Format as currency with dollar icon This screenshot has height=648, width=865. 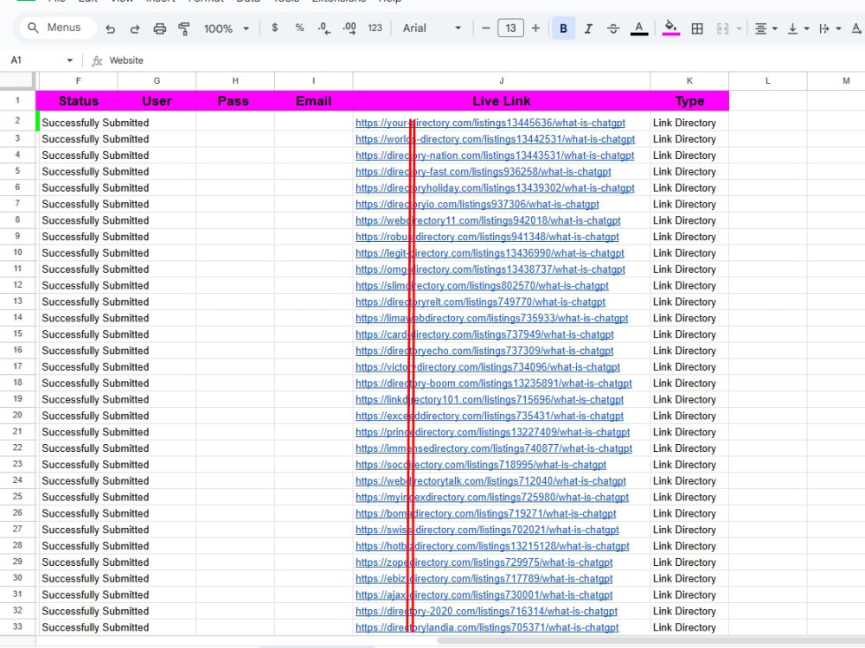pos(275,28)
